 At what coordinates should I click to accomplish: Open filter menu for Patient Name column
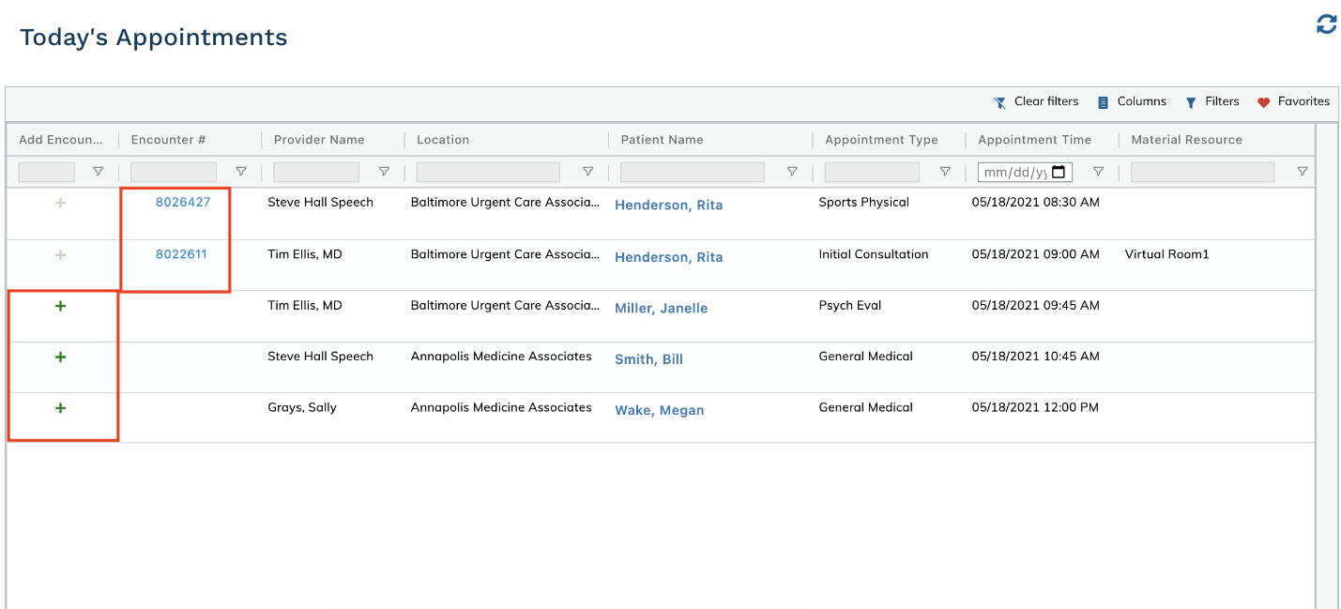(792, 172)
